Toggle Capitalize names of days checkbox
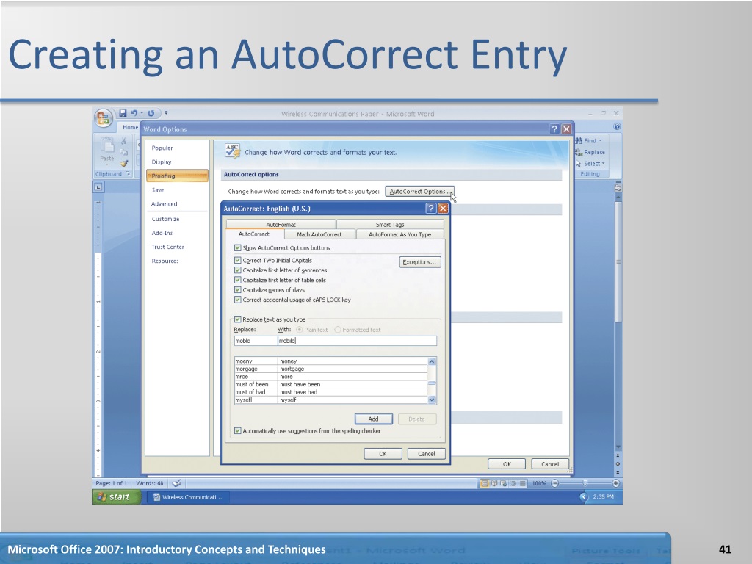 [x=237, y=289]
